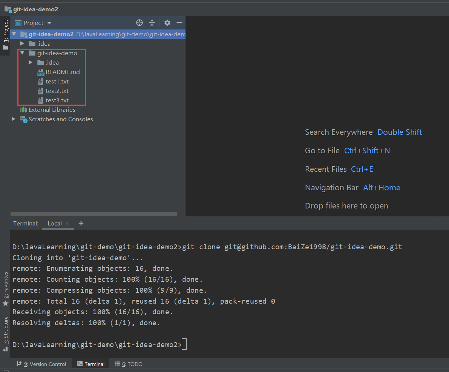Click the README.md file icon
The height and width of the screenshot is (372, 449).
click(x=41, y=72)
